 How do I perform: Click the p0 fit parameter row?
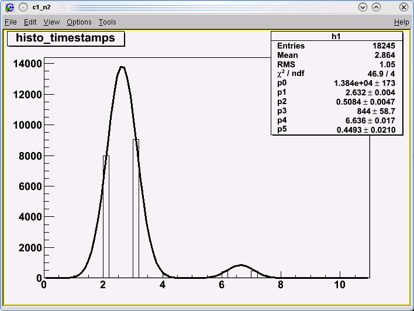click(337, 83)
